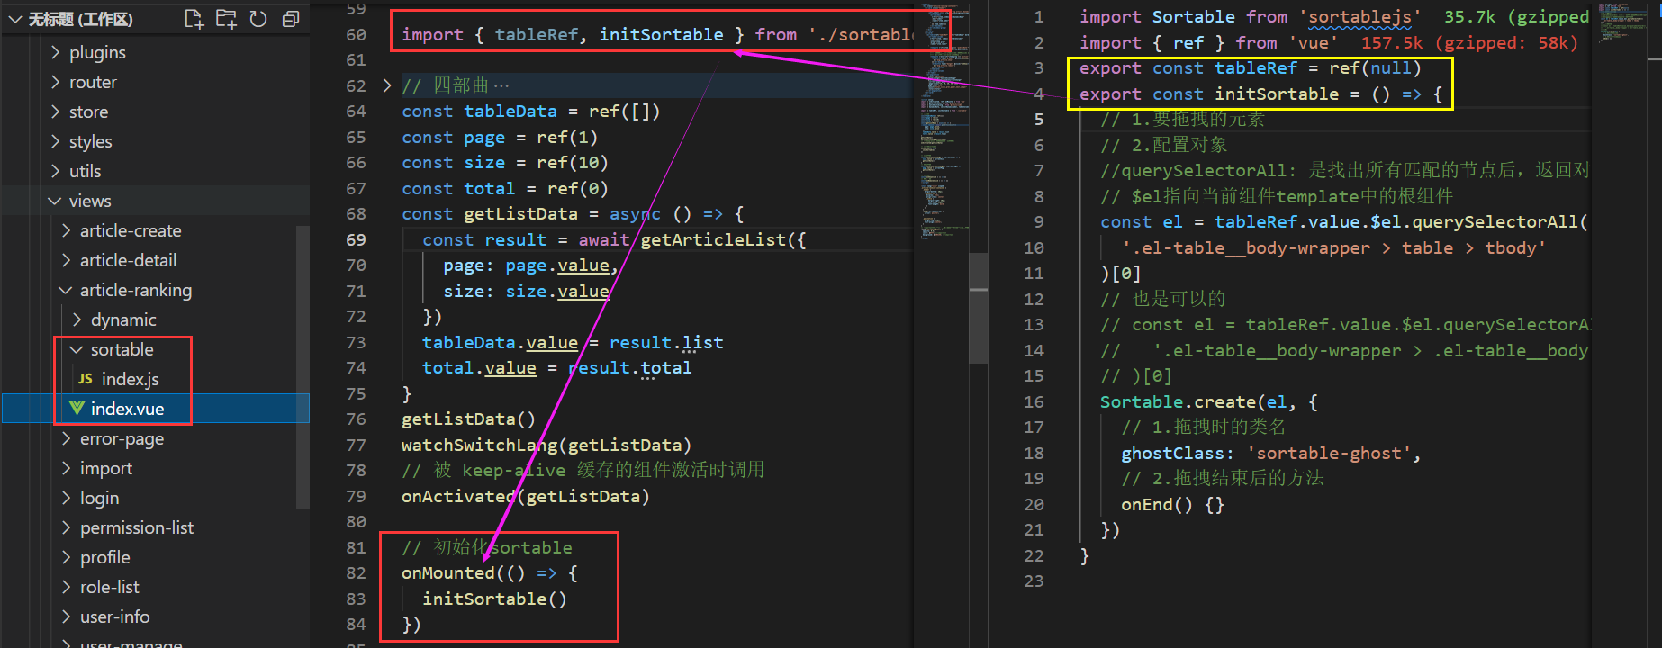The image size is (1662, 648).
Task: Expand the utils folder
Action: point(56,171)
